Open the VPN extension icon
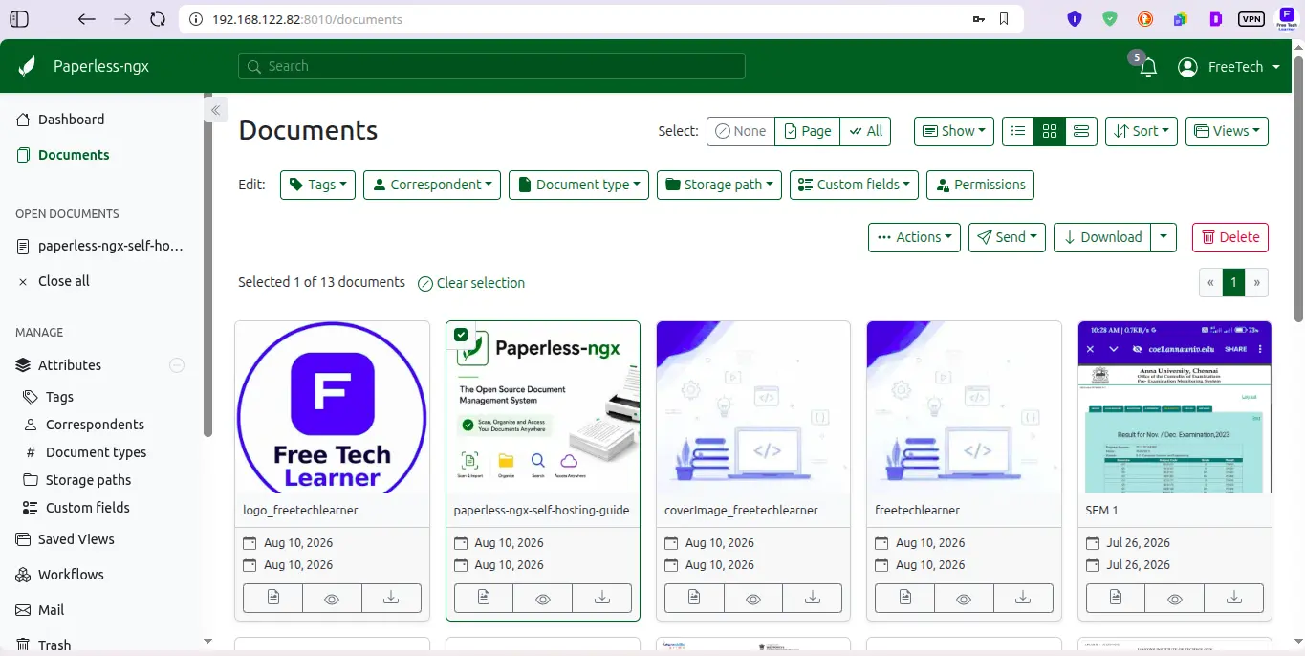The width and height of the screenshot is (1305, 656). [1251, 19]
